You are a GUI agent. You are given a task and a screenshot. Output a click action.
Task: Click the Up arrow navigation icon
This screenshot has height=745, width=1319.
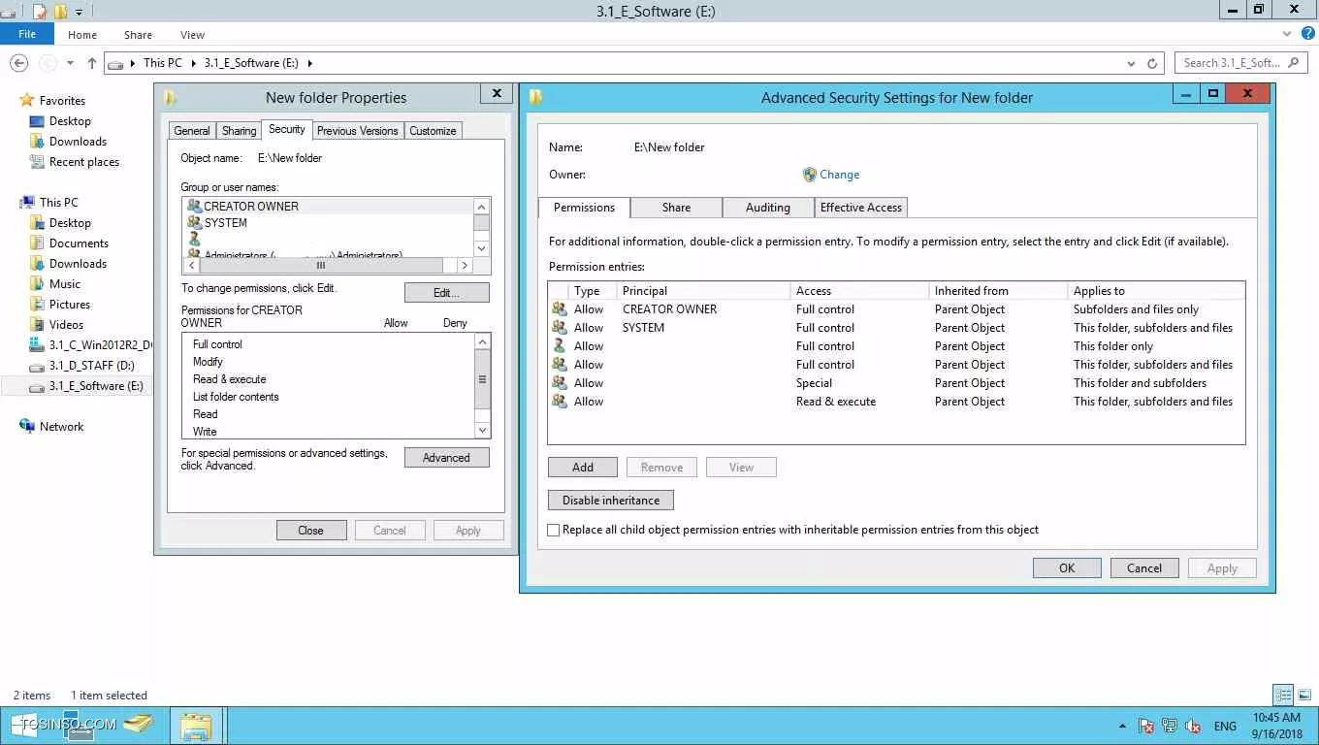pos(92,63)
